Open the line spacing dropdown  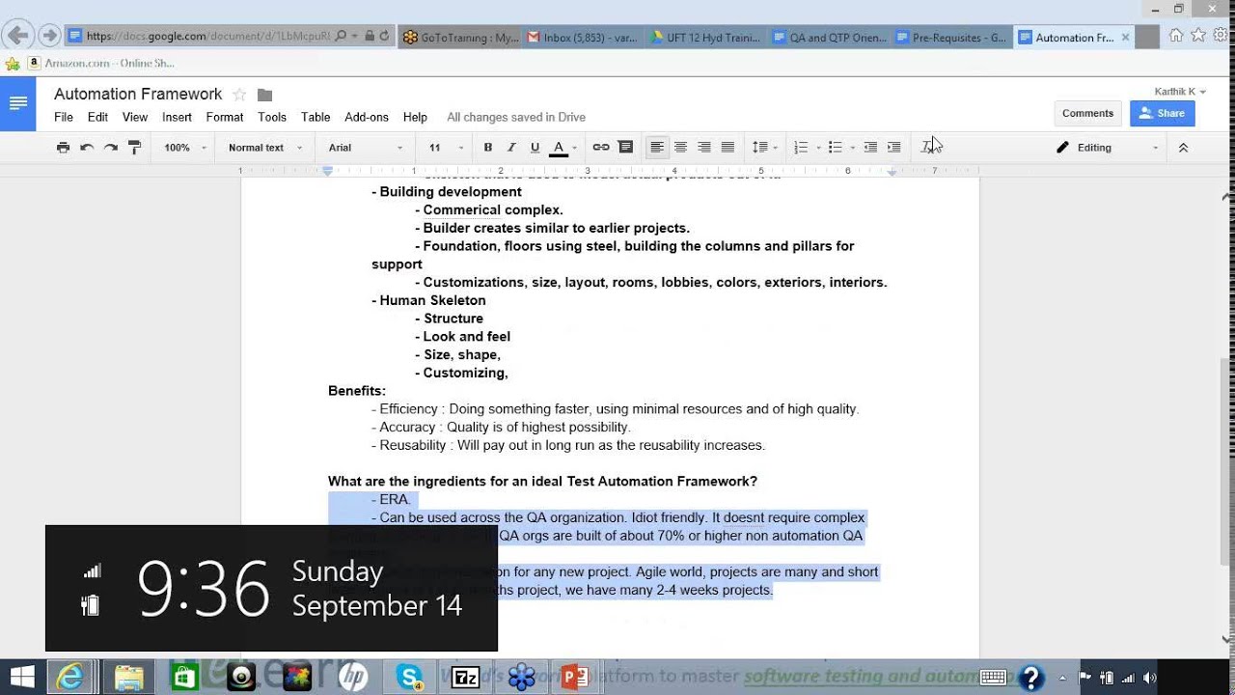click(765, 148)
